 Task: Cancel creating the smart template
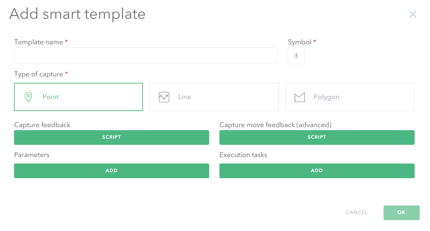[357, 213]
